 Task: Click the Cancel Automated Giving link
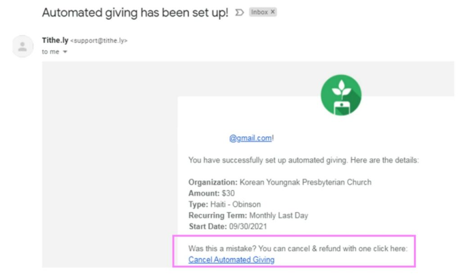click(x=231, y=260)
